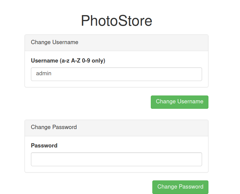Click the green Change Password button
This screenshot has height=194, width=240.
(180, 187)
